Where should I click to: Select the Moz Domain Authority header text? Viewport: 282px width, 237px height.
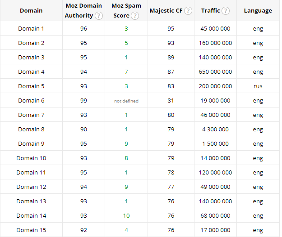click(x=79, y=11)
